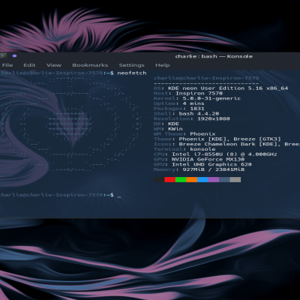The height and width of the screenshot is (300, 300).
Task: Select the blue color block in neofetch palette
Action: [202, 179]
